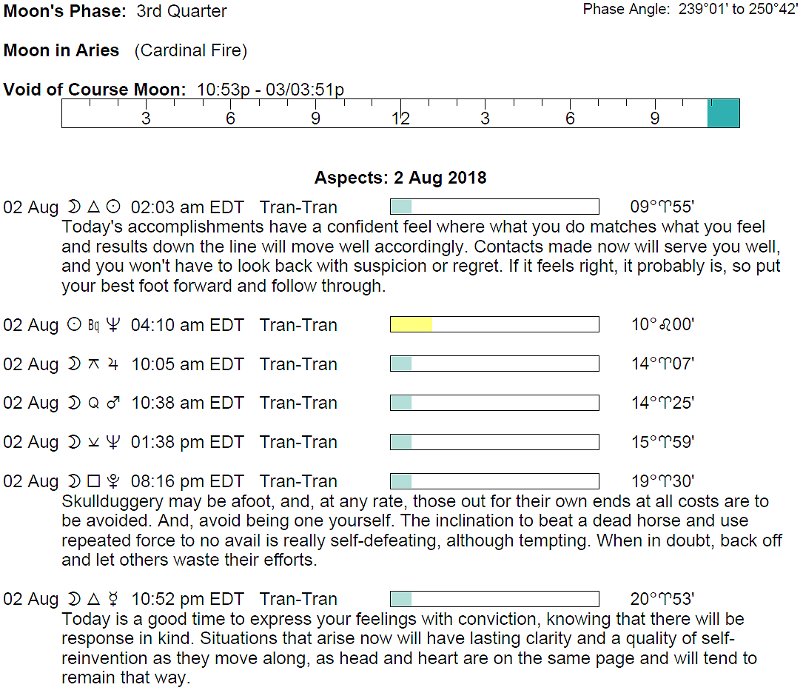Click the 19°30' Aries position value
The width and height of the screenshot is (803, 693).
pyautogui.click(x=662, y=481)
